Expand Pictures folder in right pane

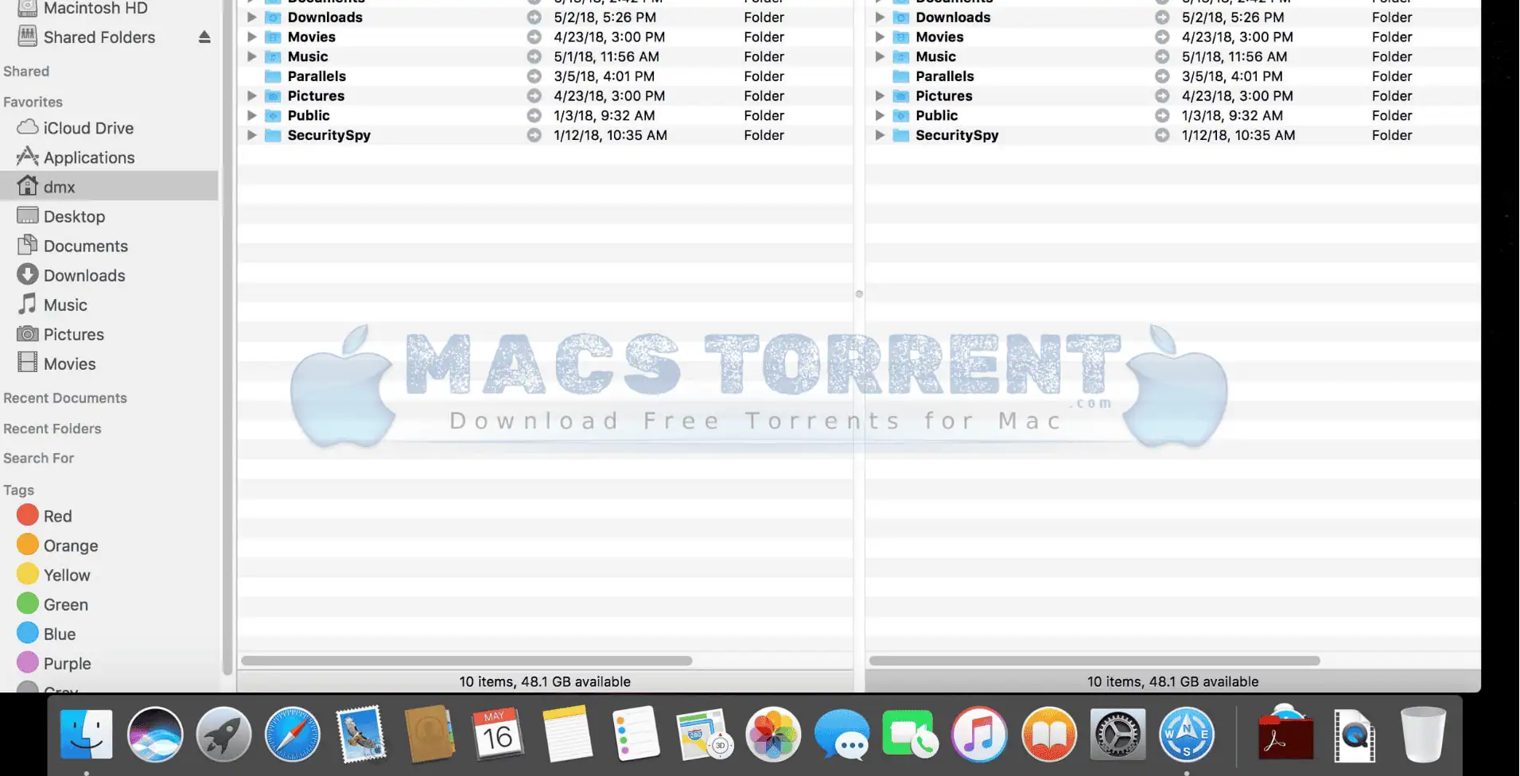[x=880, y=95]
